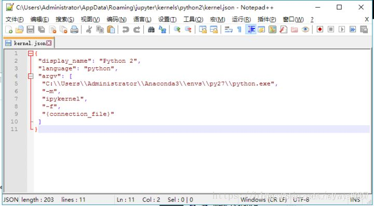Toggle show all characters pilcrow icon
This screenshot has height=206, width=374.
239,30
